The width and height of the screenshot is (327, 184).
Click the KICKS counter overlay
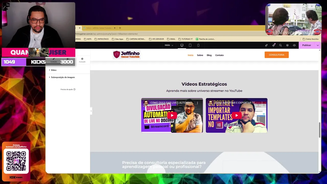(38, 62)
